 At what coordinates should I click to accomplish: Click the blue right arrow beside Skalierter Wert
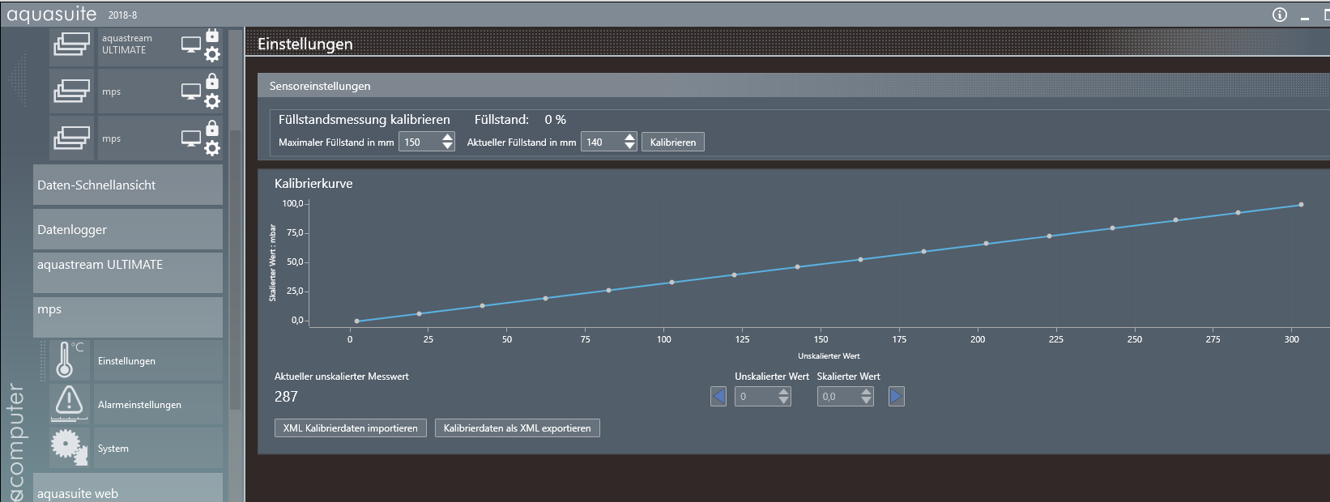tap(896, 396)
